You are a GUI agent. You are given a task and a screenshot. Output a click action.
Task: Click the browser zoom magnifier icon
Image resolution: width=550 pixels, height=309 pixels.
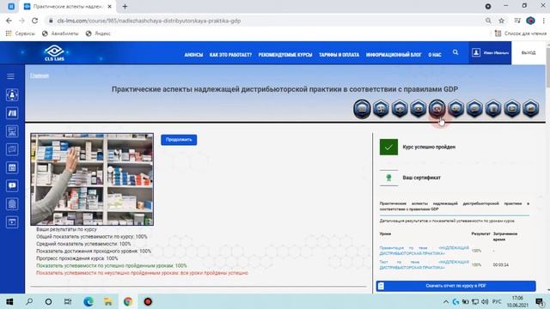pos(488,21)
